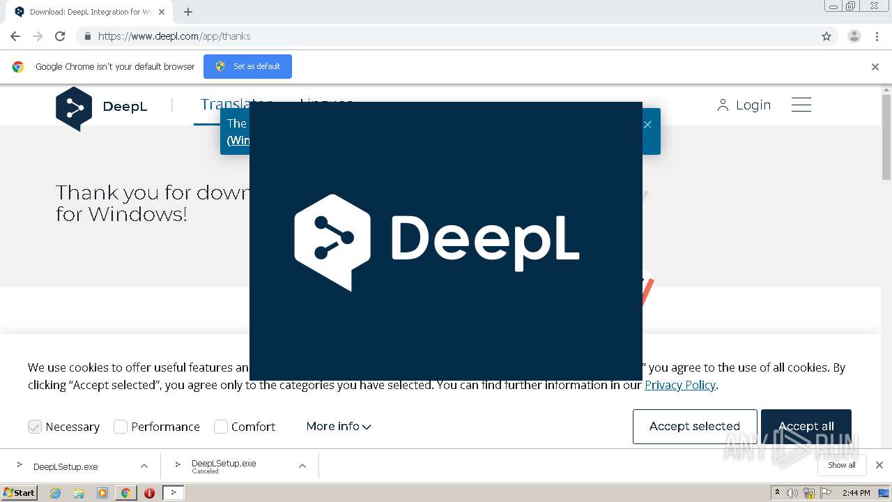892x502 pixels.
Task: Open options for first DeepLSetup.exe download
Action: [x=144, y=466]
